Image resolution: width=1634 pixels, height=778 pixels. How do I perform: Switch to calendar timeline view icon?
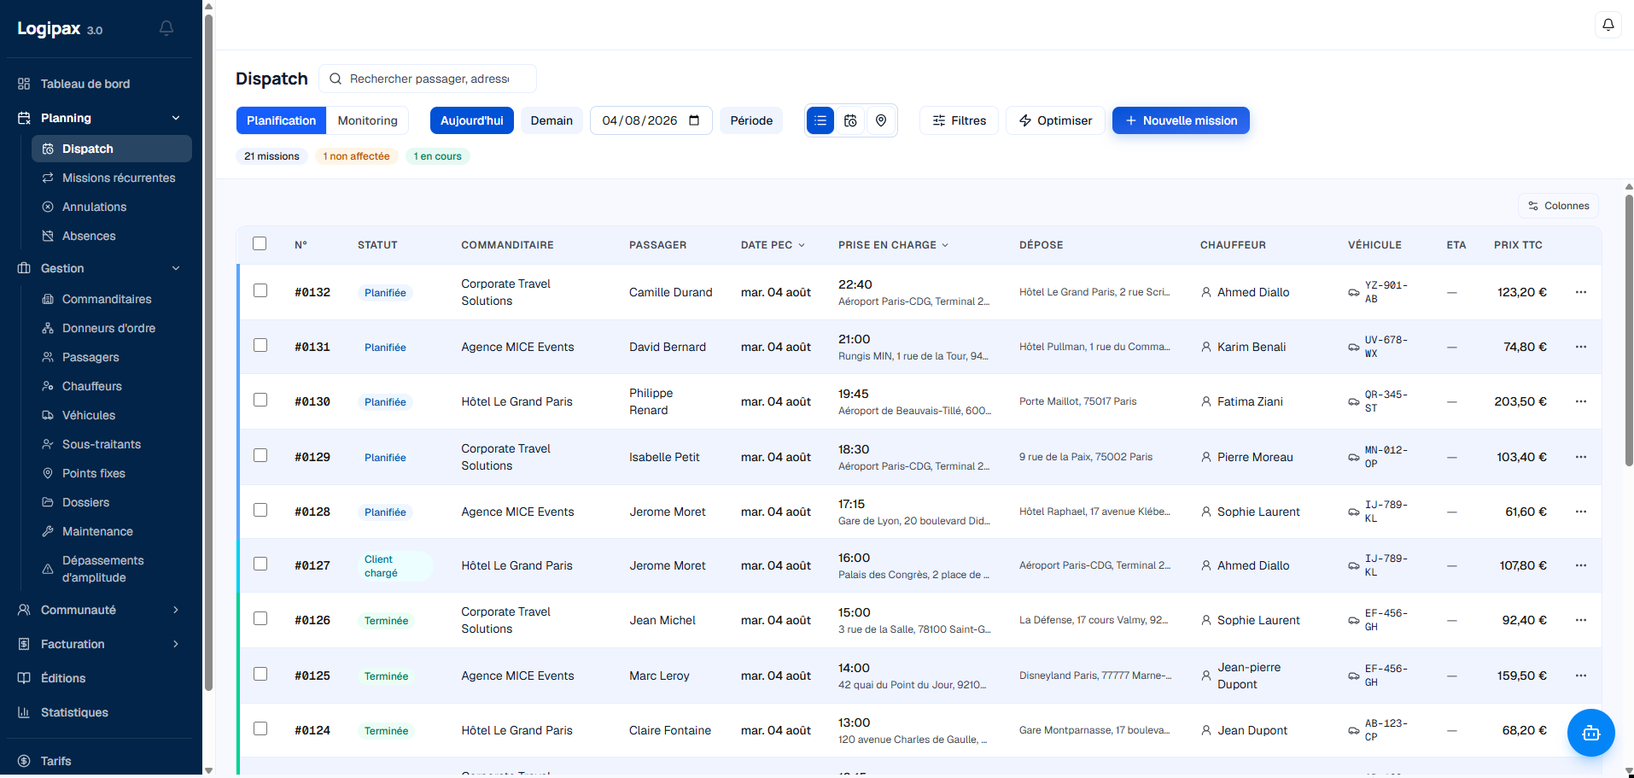(850, 120)
